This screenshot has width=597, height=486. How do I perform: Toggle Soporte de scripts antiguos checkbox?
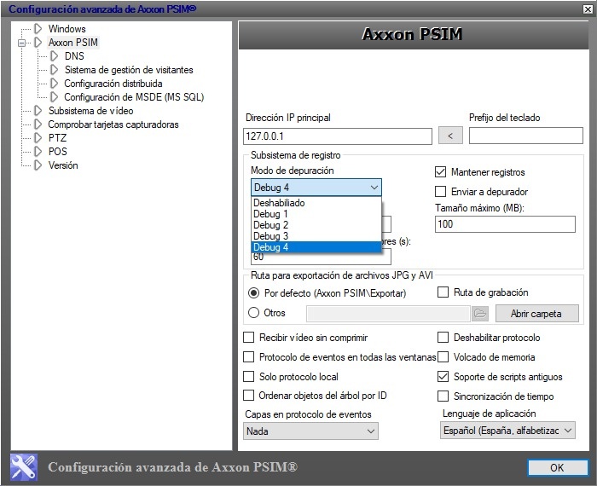coord(443,377)
